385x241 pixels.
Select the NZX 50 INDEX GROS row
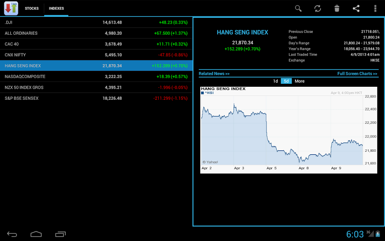96,87
